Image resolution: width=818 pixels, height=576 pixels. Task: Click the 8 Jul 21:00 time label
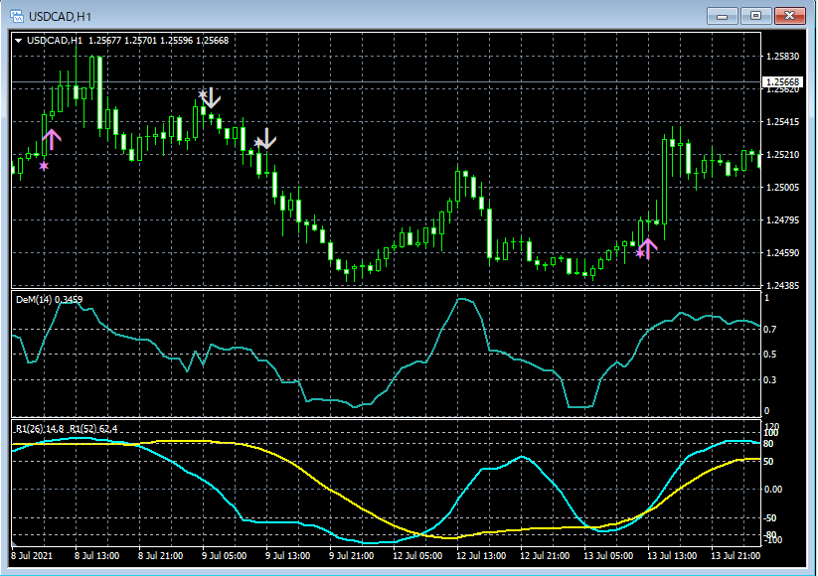(x=160, y=556)
